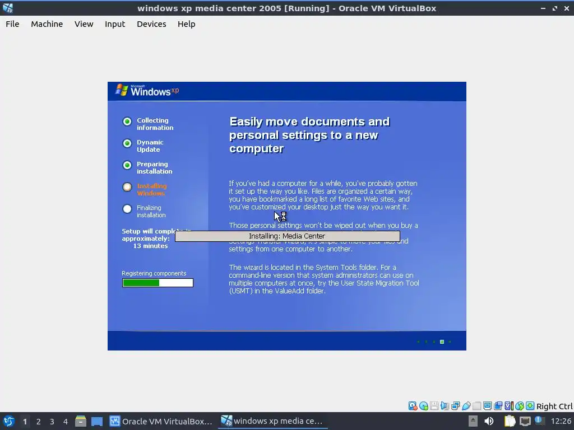Open the Machine menu
The height and width of the screenshot is (430, 574).
tap(47, 24)
